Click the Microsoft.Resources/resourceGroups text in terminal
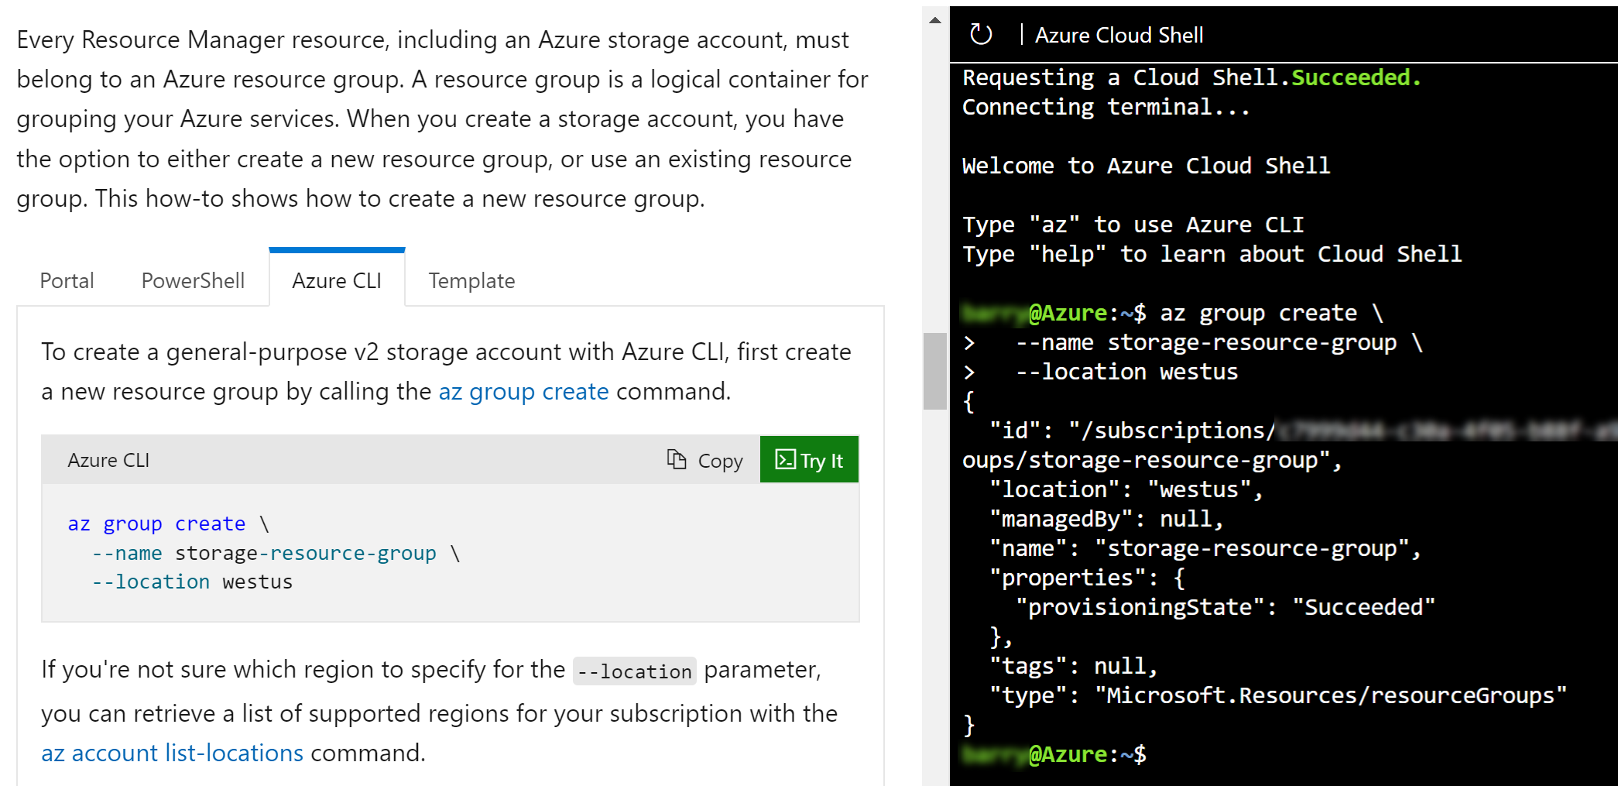Image resolution: width=1618 pixels, height=786 pixels. pyautogui.click(x=1331, y=695)
